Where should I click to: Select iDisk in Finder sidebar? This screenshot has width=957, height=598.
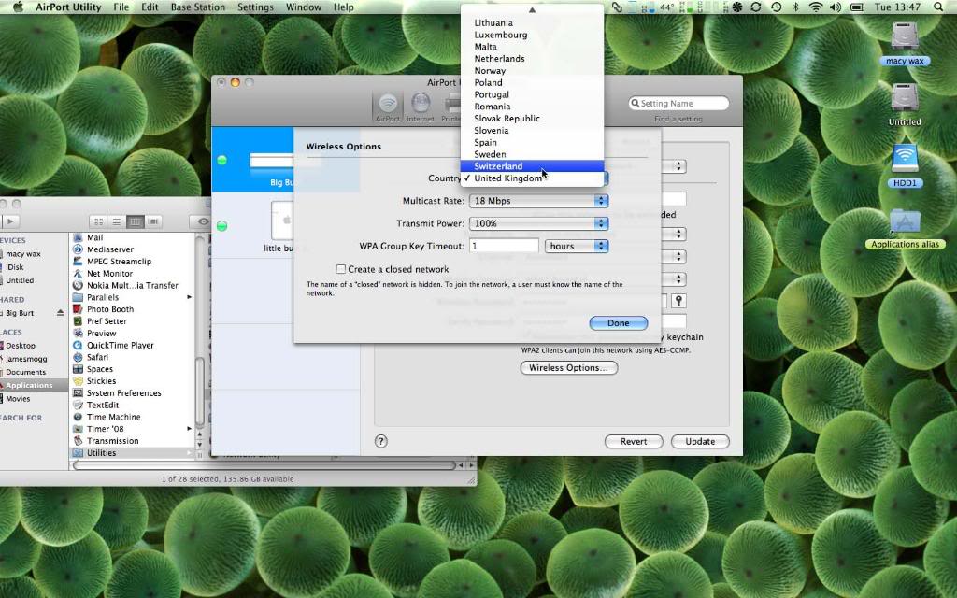pyautogui.click(x=15, y=266)
